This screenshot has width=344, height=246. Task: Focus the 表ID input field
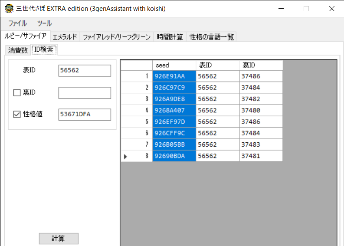(85, 70)
